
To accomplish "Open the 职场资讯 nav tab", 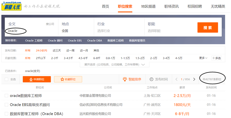I will [171, 7].
